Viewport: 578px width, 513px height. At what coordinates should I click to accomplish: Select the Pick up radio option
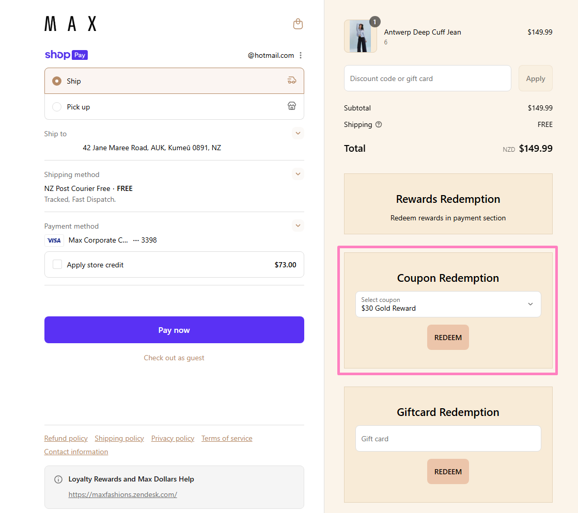tap(57, 107)
